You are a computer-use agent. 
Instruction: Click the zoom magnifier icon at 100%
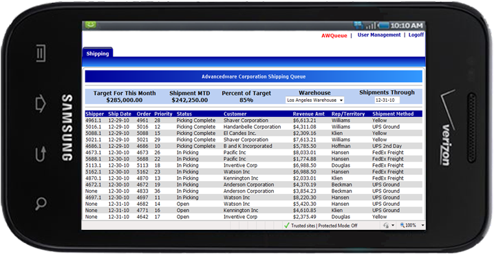[402, 225]
